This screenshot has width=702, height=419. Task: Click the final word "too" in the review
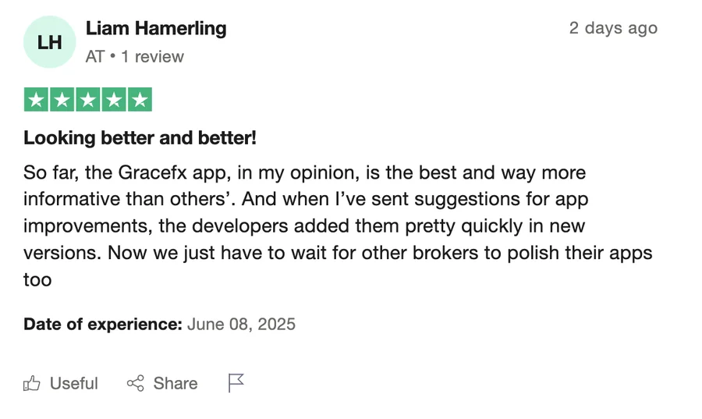point(37,279)
